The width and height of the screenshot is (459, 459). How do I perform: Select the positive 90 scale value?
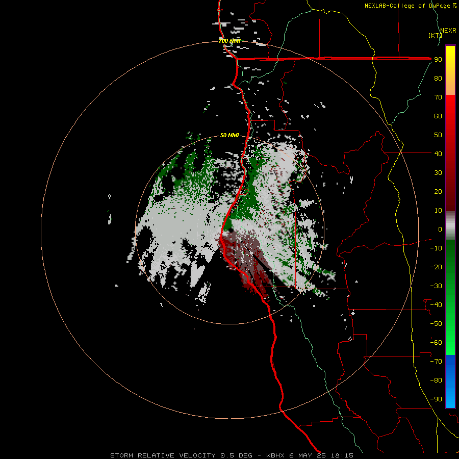pos(438,60)
